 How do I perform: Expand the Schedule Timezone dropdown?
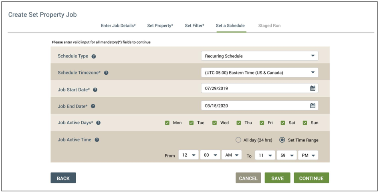(x=260, y=73)
